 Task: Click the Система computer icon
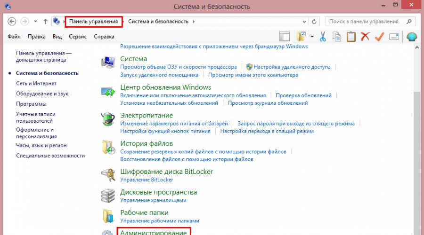pos(108,63)
